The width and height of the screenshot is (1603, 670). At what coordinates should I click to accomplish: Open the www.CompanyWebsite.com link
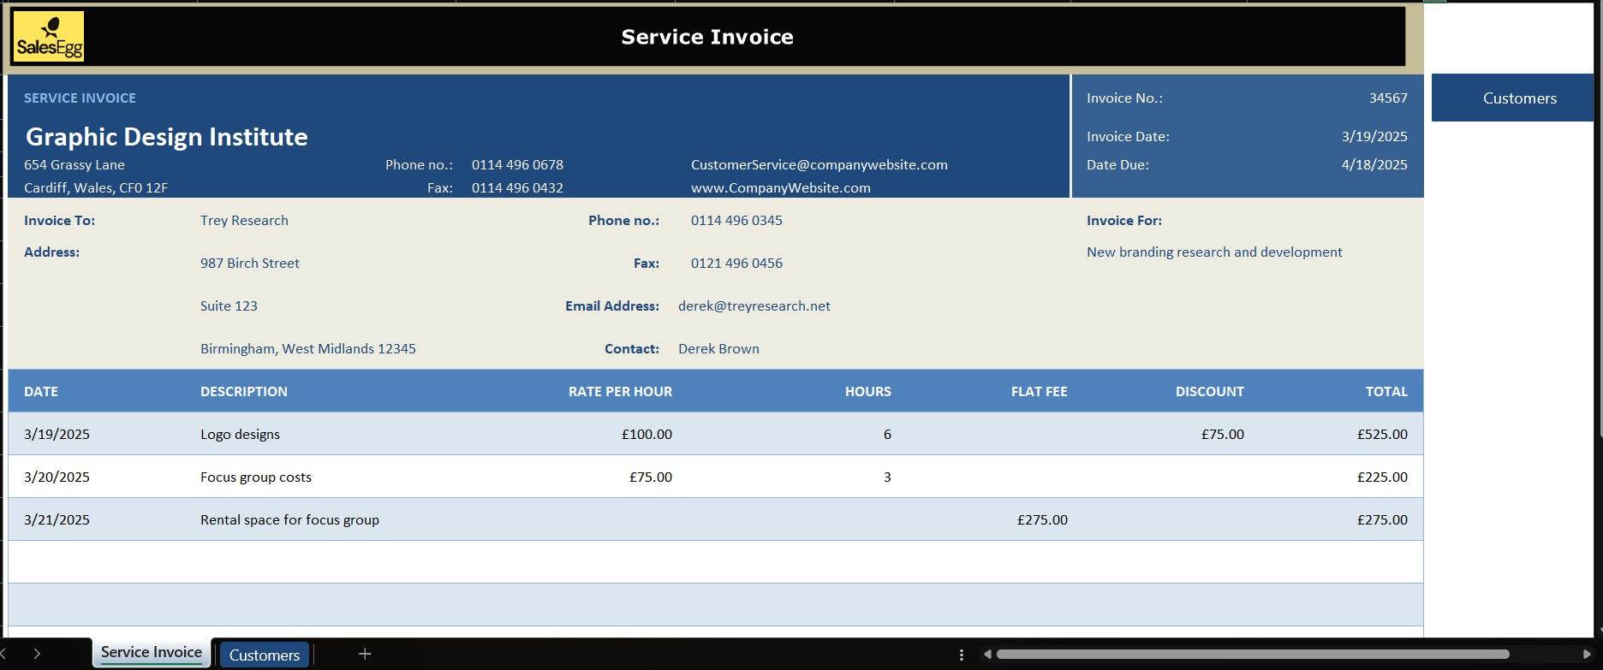(780, 188)
